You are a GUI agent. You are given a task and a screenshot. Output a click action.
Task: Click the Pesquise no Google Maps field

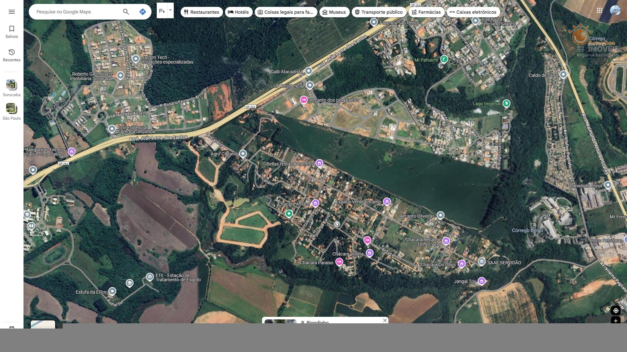pos(77,12)
